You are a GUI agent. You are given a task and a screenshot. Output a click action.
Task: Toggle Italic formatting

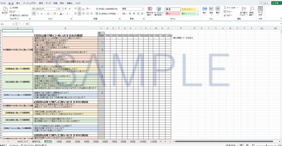pyautogui.click(x=38, y=14)
